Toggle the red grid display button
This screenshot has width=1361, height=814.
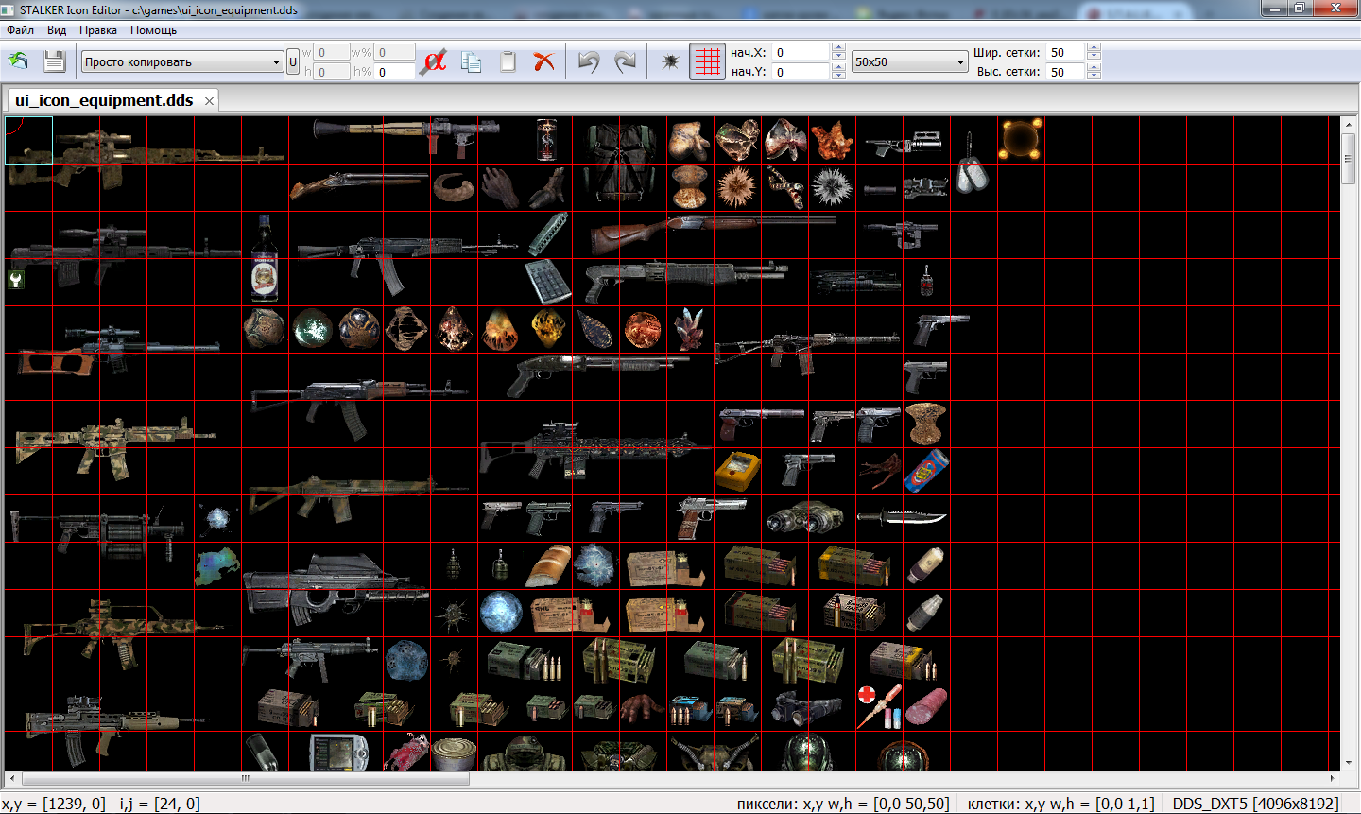click(x=707, y=61)
